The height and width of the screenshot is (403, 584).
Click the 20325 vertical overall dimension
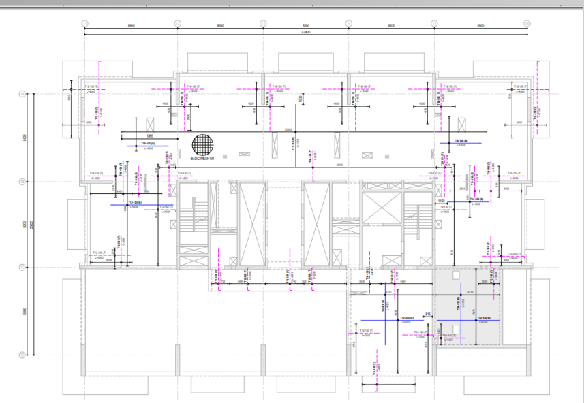[31, 224]
